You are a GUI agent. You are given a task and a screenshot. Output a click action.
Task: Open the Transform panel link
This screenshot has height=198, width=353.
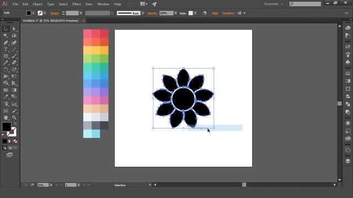228,13
